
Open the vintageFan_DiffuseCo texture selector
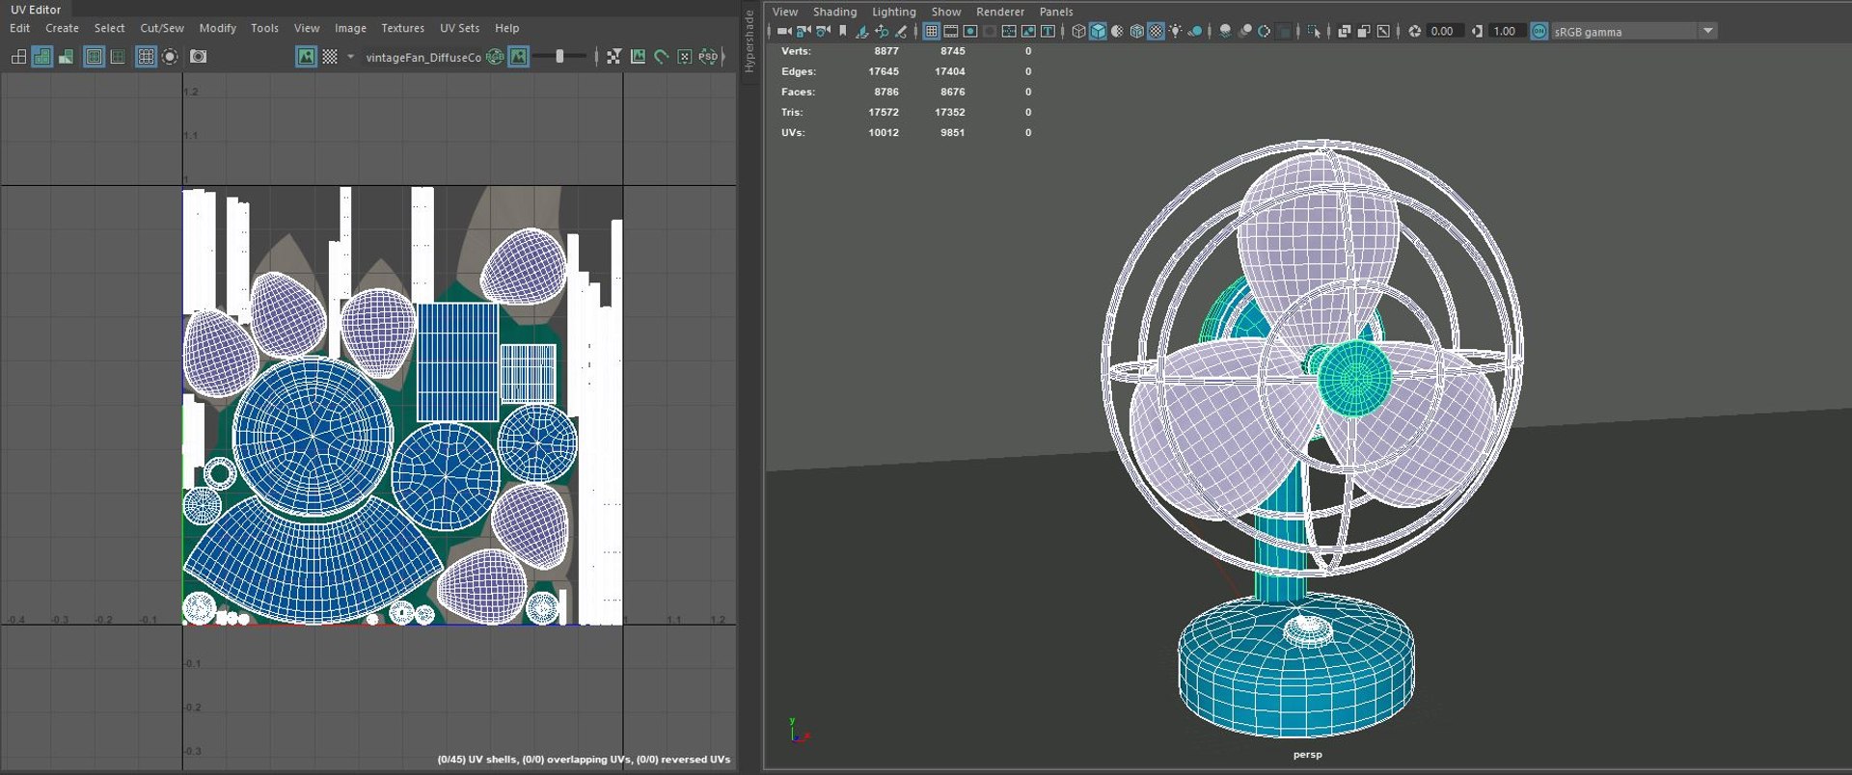coord(423,57)
